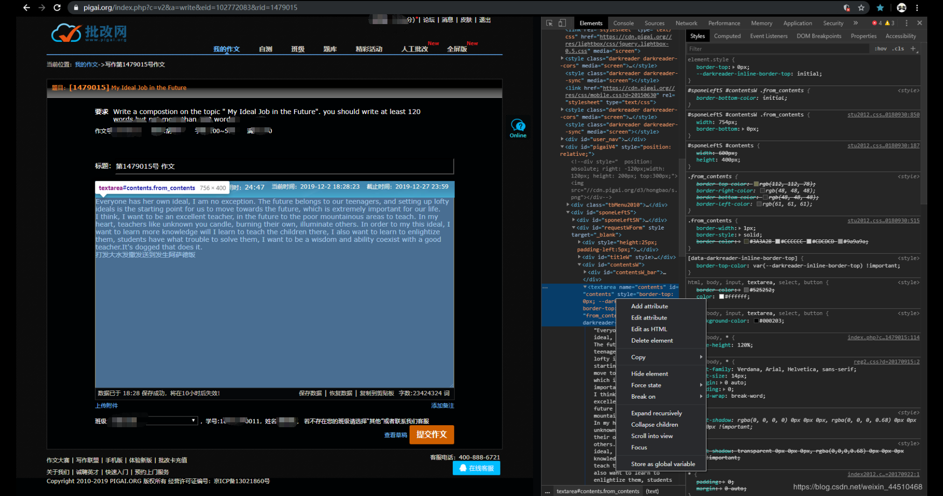Choose Edit as HTML from context menu
This screenshot has height=496, width=943.
coord(661,329)
